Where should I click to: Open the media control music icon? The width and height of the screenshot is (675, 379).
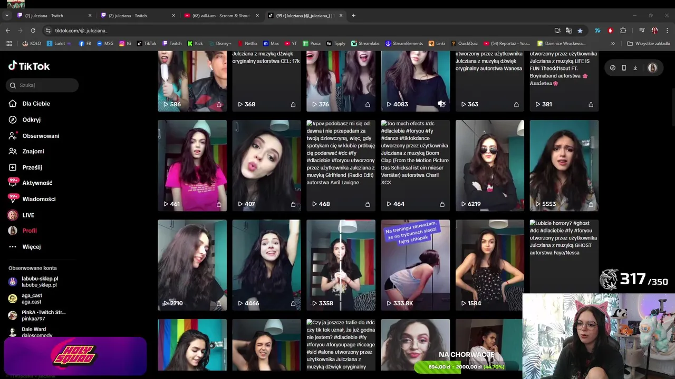pyautogui.click(x=642, y=31)
